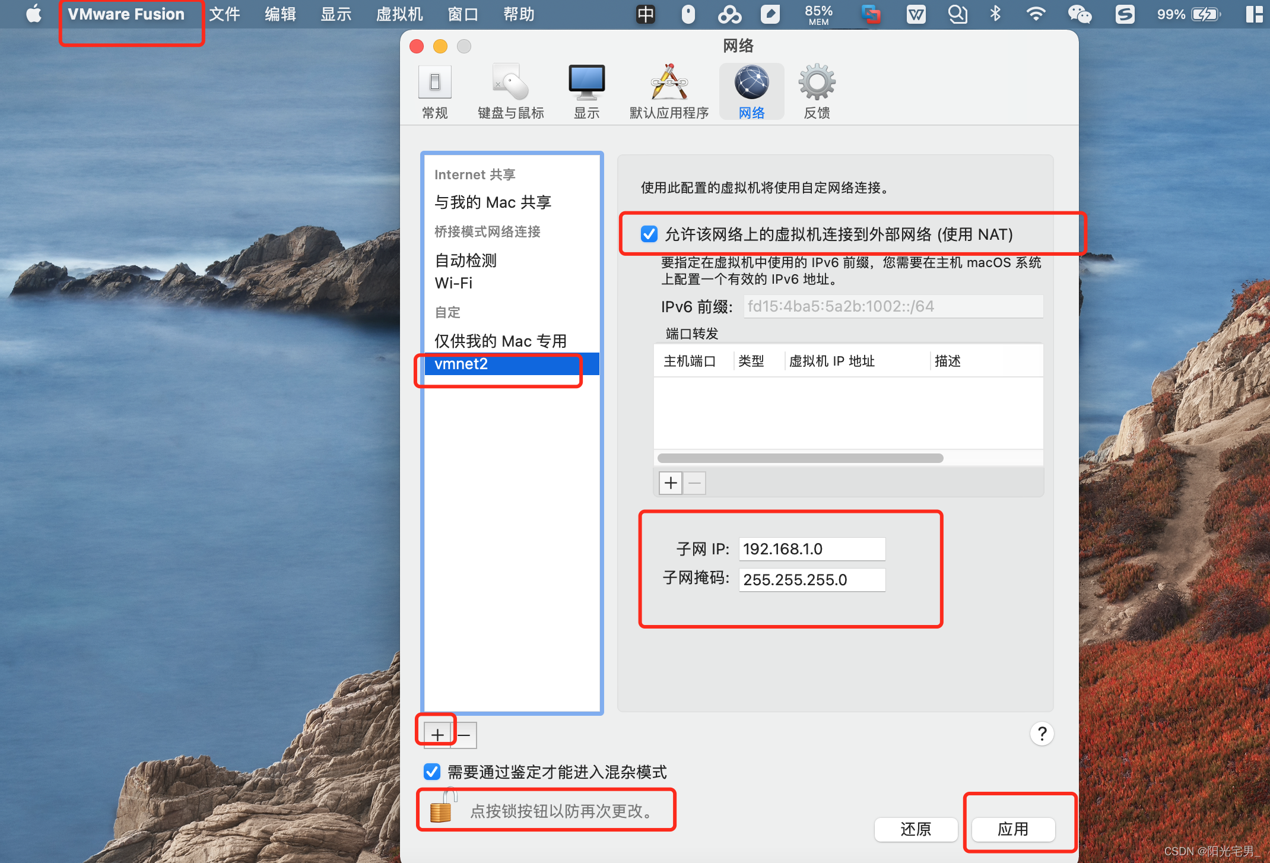Select 仅供我的 Mac 专用 network
1270x863 pixels.
[x=512, y=341]
